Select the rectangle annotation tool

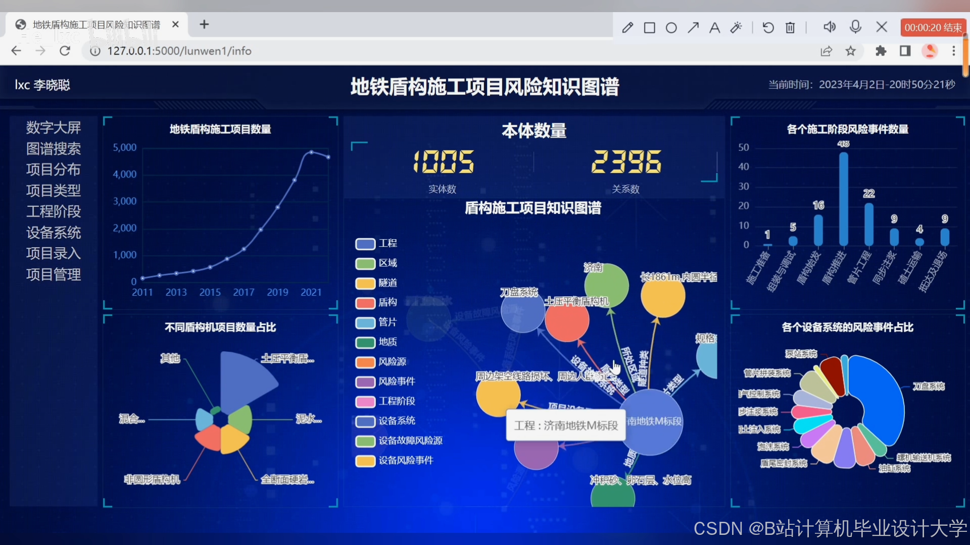pos(650,27)
